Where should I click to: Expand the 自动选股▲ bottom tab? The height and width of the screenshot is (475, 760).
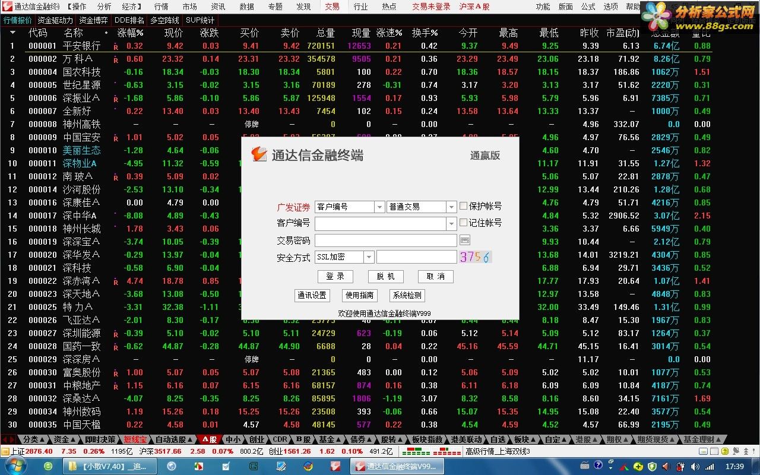tap(175, 440)
